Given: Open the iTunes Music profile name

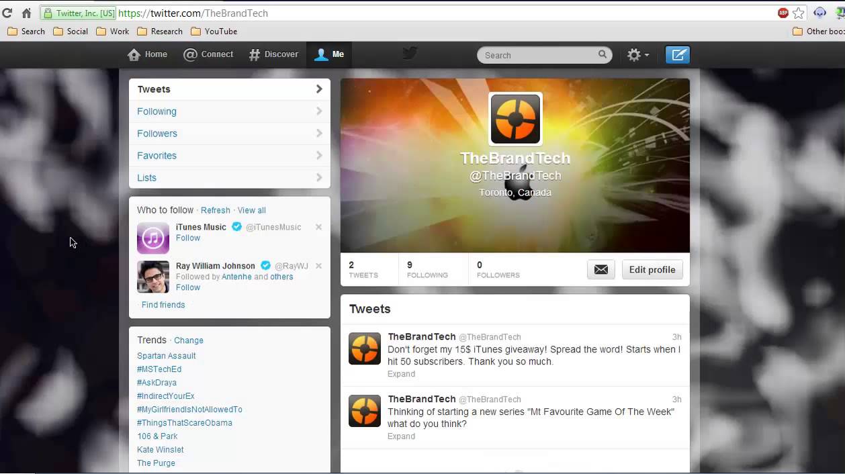Looking at the screenshot, I should [201, 227].
